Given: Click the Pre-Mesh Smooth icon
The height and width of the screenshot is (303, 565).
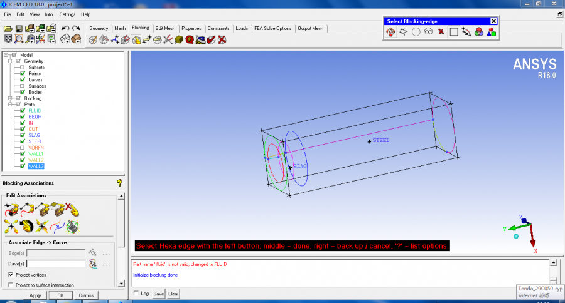Looking at the screenshot, I should coord(200,40).
